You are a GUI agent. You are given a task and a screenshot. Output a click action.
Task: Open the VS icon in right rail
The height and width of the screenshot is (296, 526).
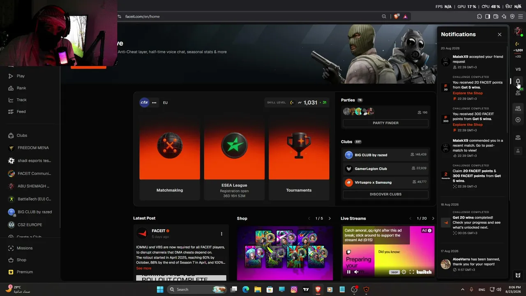coord(518,69)
